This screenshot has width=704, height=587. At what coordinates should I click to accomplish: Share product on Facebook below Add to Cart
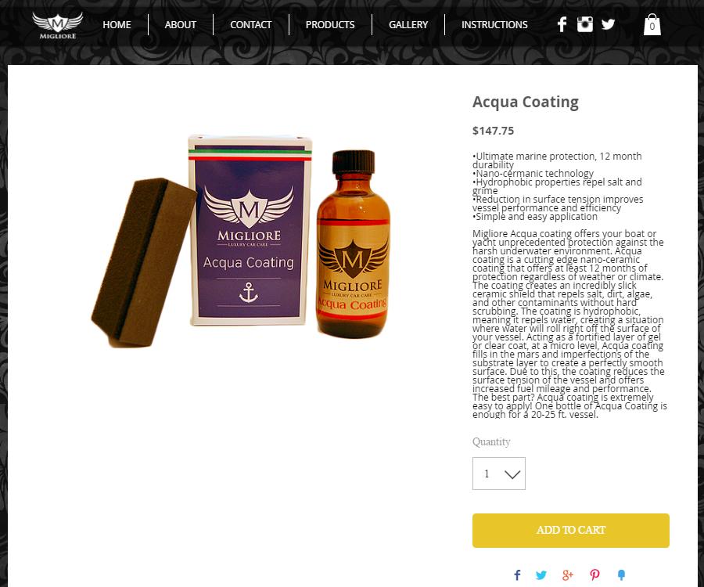pos(517,575)
